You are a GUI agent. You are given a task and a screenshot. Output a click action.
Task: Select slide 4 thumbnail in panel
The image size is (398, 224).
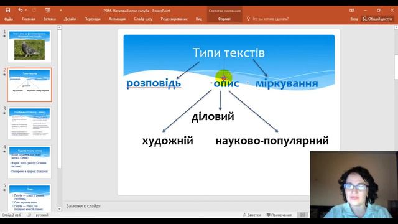coord(29,162)
